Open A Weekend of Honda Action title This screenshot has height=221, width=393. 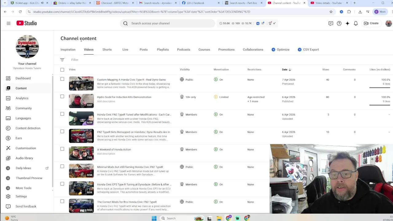tap(114, 149)
